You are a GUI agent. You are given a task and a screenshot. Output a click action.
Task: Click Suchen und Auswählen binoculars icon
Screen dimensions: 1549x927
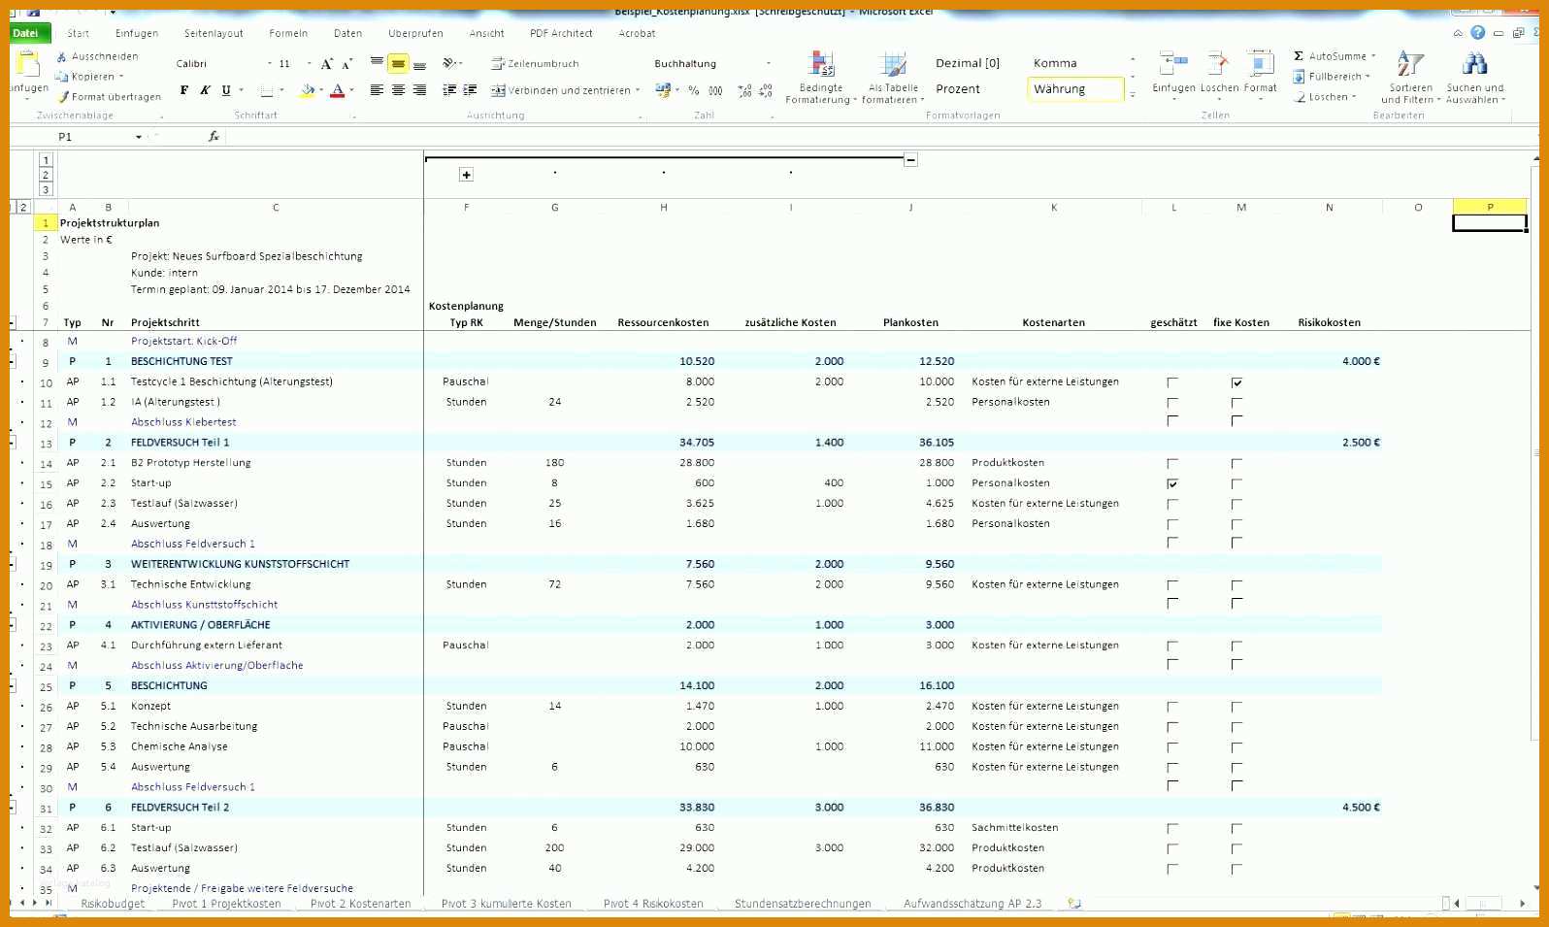(1475, 64)
